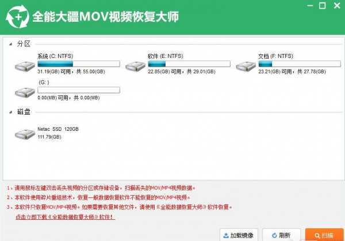Select the 文档 (F: NTFS) drive icon
Image resolution: width=345 pixels, height=241 pixels.
click(x=246, y=67)
